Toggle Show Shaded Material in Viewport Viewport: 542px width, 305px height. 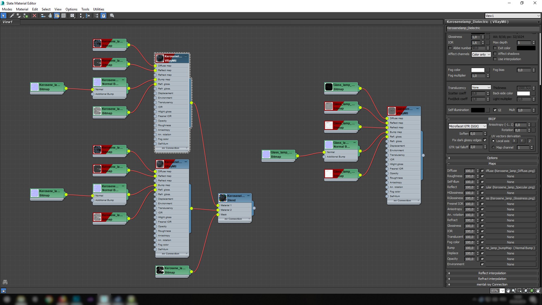click(57, 16)
